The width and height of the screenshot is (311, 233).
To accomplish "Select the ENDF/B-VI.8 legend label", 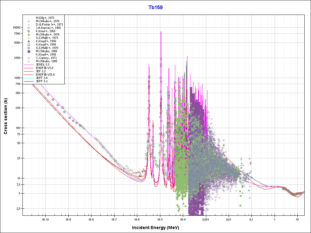I will [x=45, y=68].
